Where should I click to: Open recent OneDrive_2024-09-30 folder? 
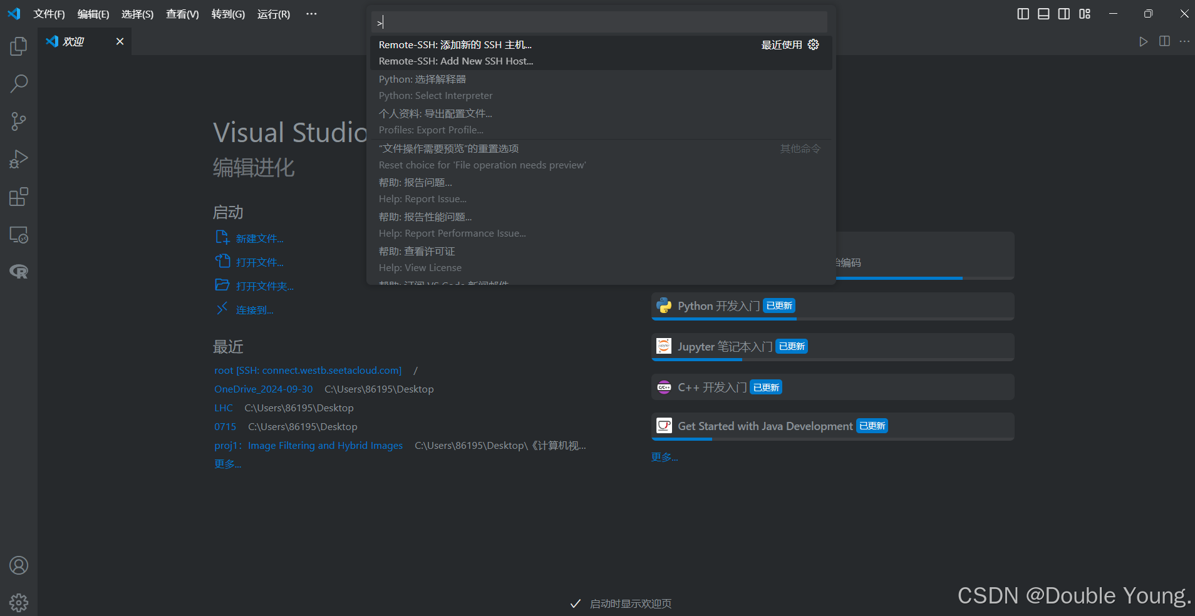tap(263, 389)
